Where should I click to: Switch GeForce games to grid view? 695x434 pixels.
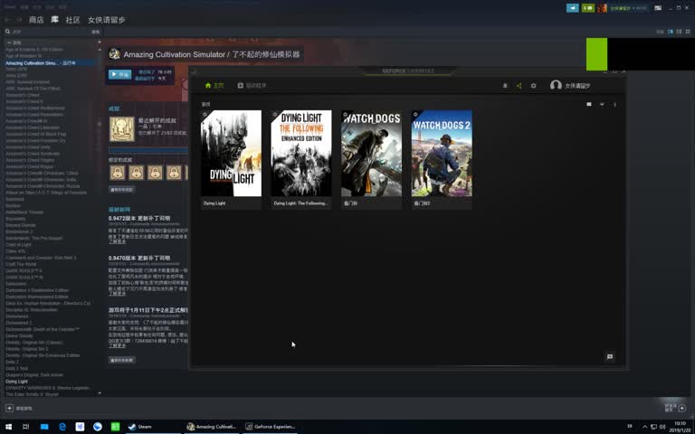pos(589,104)
